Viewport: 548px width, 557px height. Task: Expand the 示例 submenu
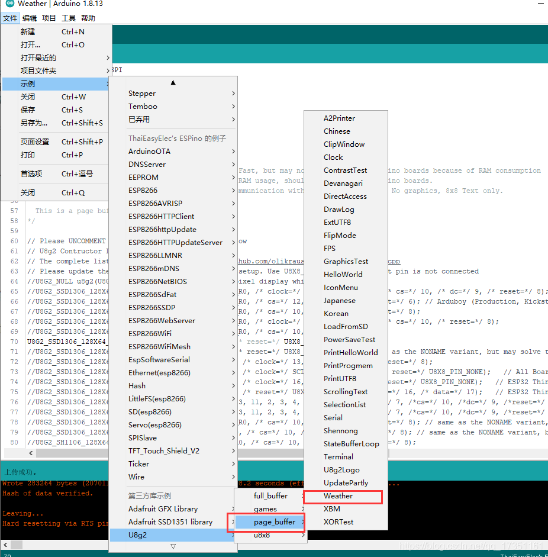point(55,84)
